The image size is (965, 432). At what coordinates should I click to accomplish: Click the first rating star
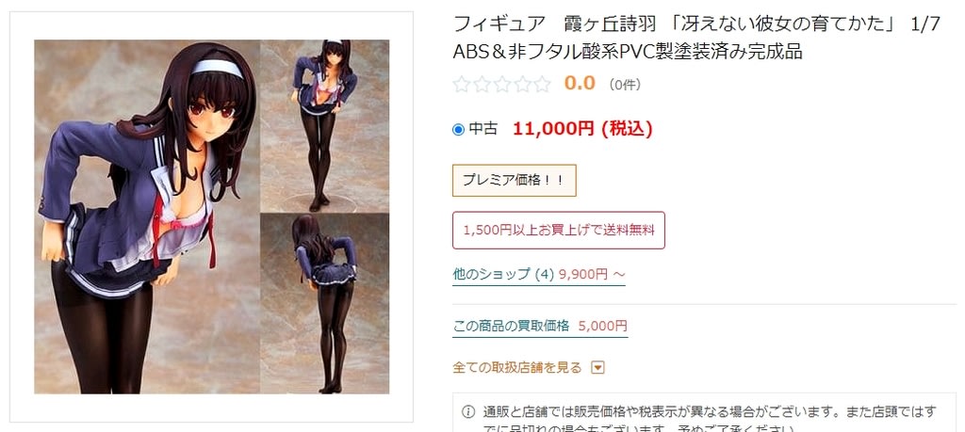461,84
